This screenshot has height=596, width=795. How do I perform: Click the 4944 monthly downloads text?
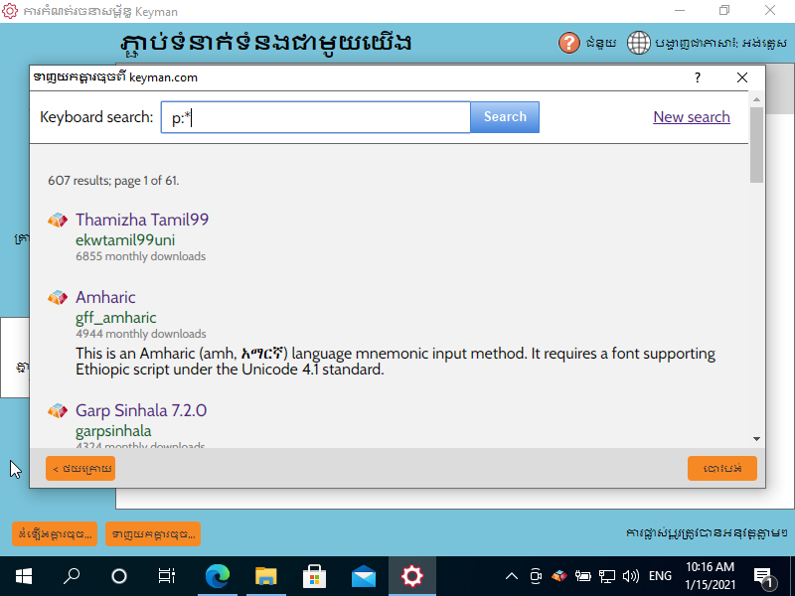pyautogui.click(x=141, y=334)
